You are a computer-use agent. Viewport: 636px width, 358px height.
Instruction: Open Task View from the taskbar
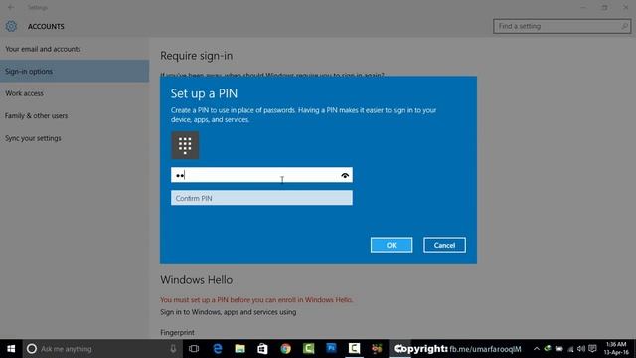pos(194,349)
